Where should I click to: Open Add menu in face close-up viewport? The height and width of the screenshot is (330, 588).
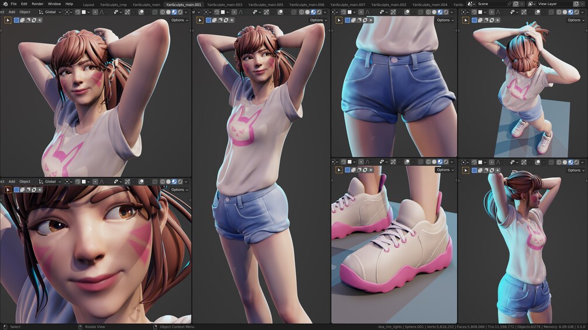tap(12, 182)
